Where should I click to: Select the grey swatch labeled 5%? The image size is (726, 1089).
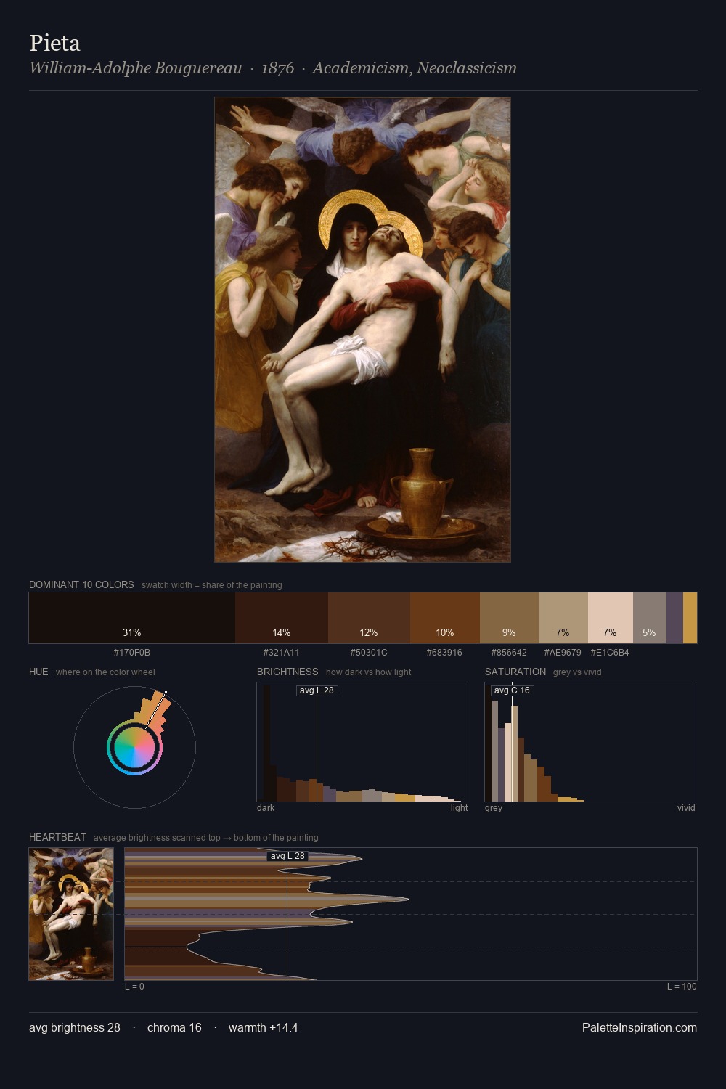pos(649,618)
